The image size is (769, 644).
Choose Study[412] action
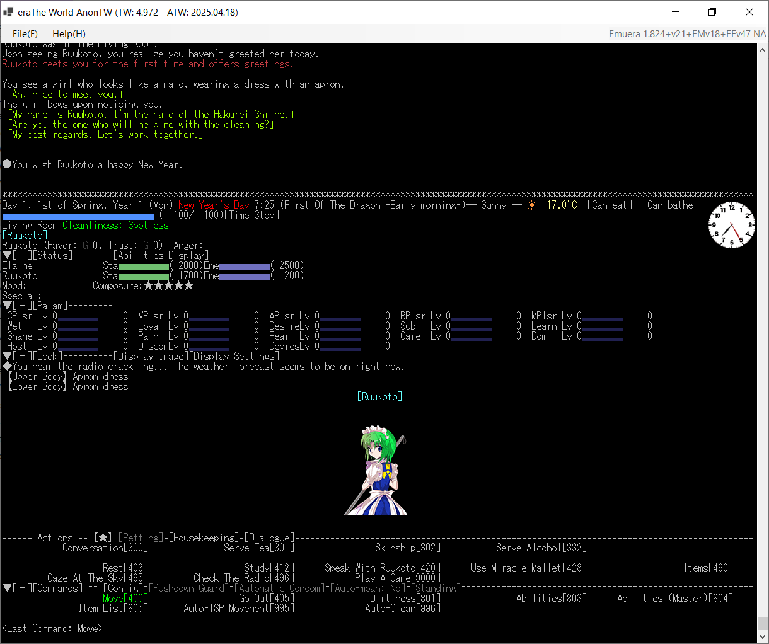tap(269, 568)
